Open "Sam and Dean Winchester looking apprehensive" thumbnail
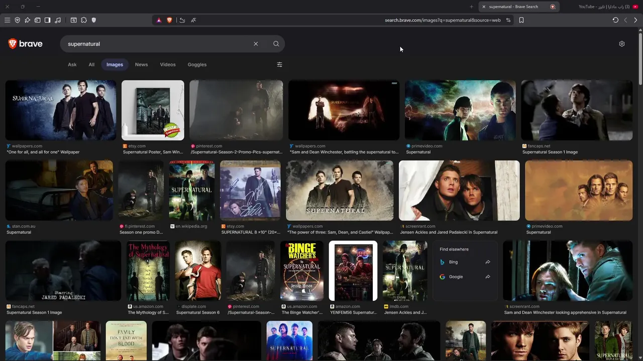This screenshot has height=361, width=643. coord(568,271)
